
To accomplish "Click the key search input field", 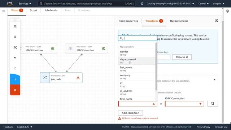I will point(138,38).
